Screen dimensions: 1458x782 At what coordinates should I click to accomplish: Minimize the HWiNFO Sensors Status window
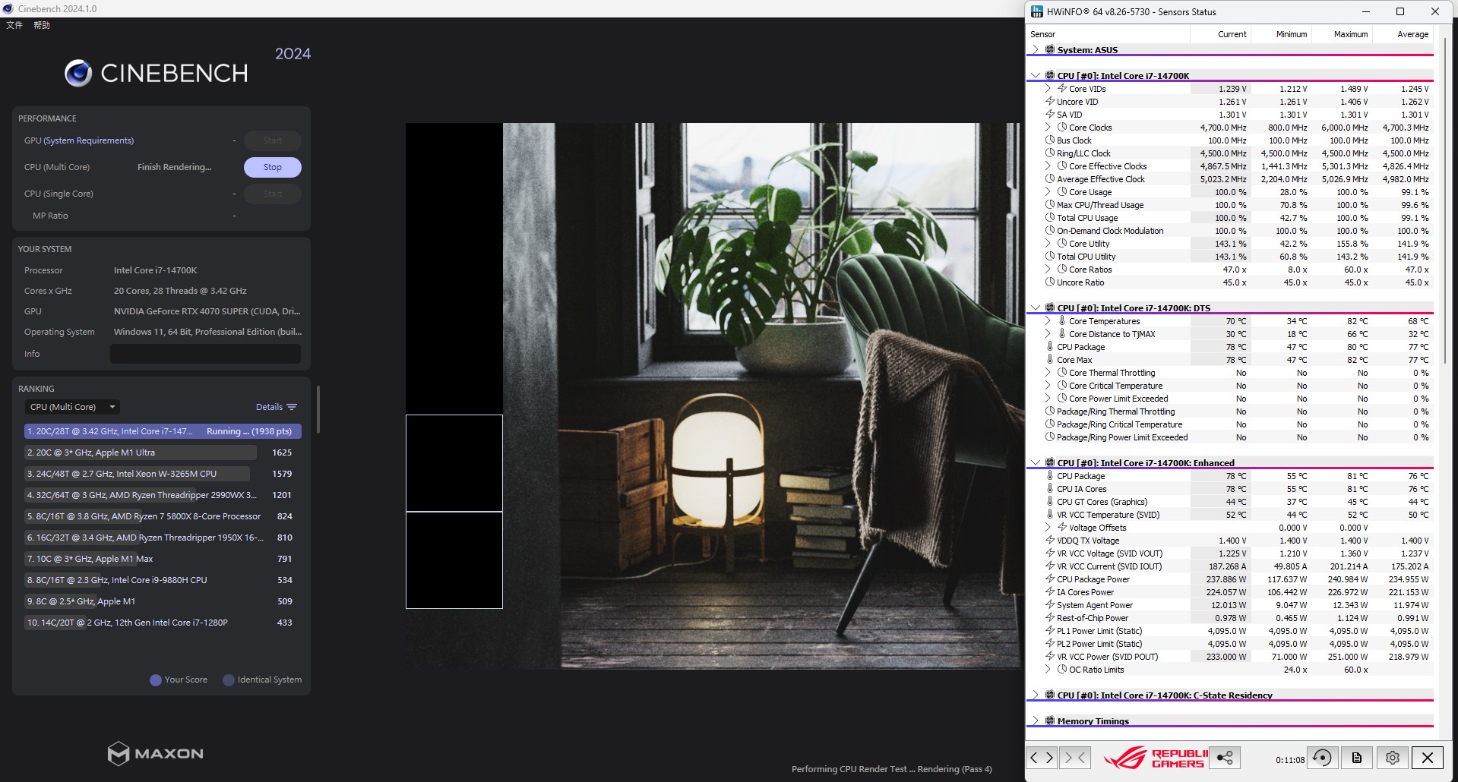click(x=1365, y=11)
